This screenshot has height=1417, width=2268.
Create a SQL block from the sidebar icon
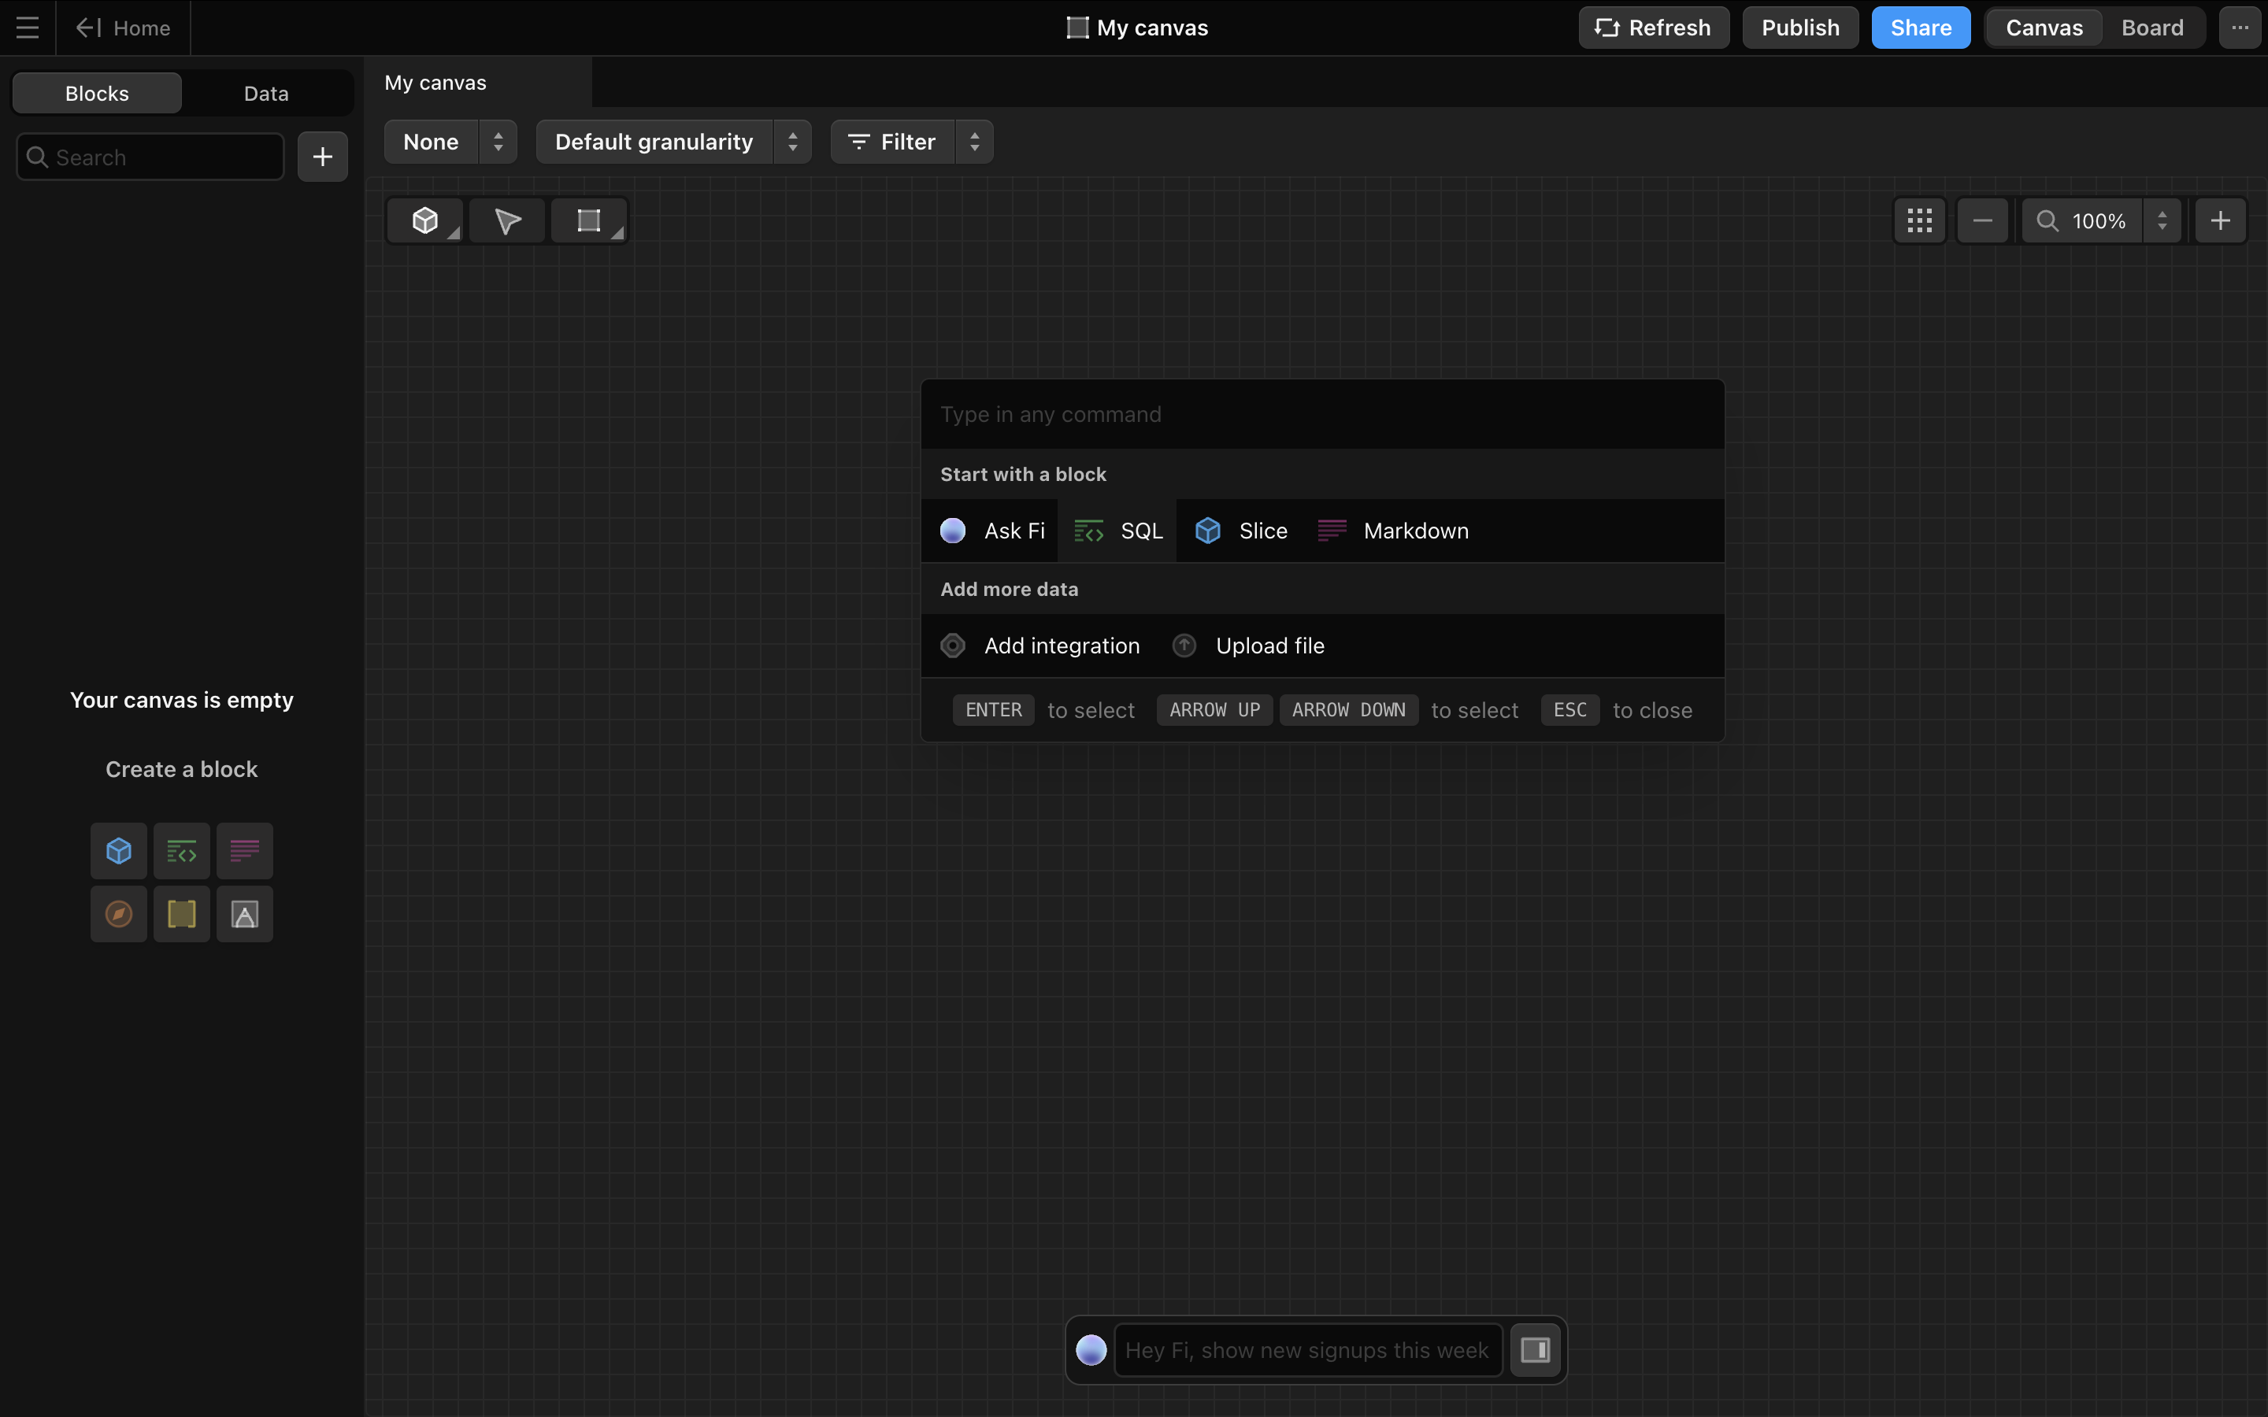182,851
